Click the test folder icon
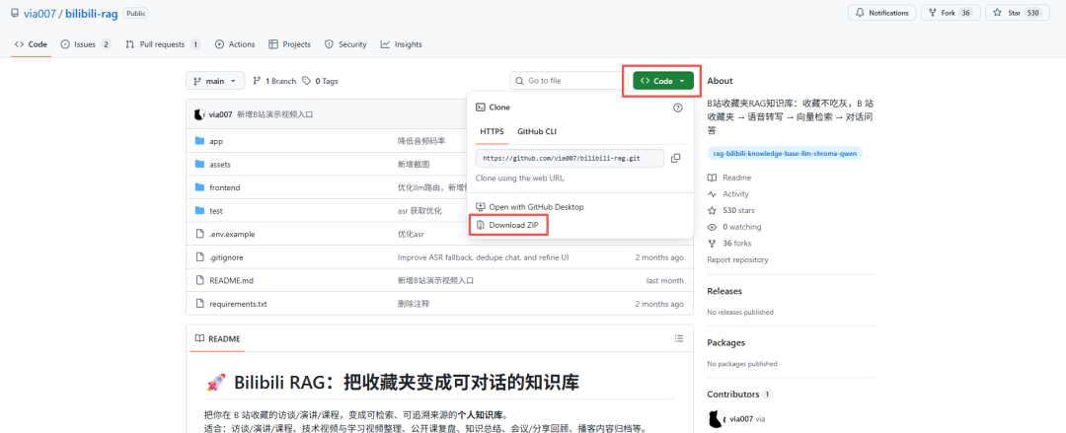The image size is (1066, 433). 199,211
